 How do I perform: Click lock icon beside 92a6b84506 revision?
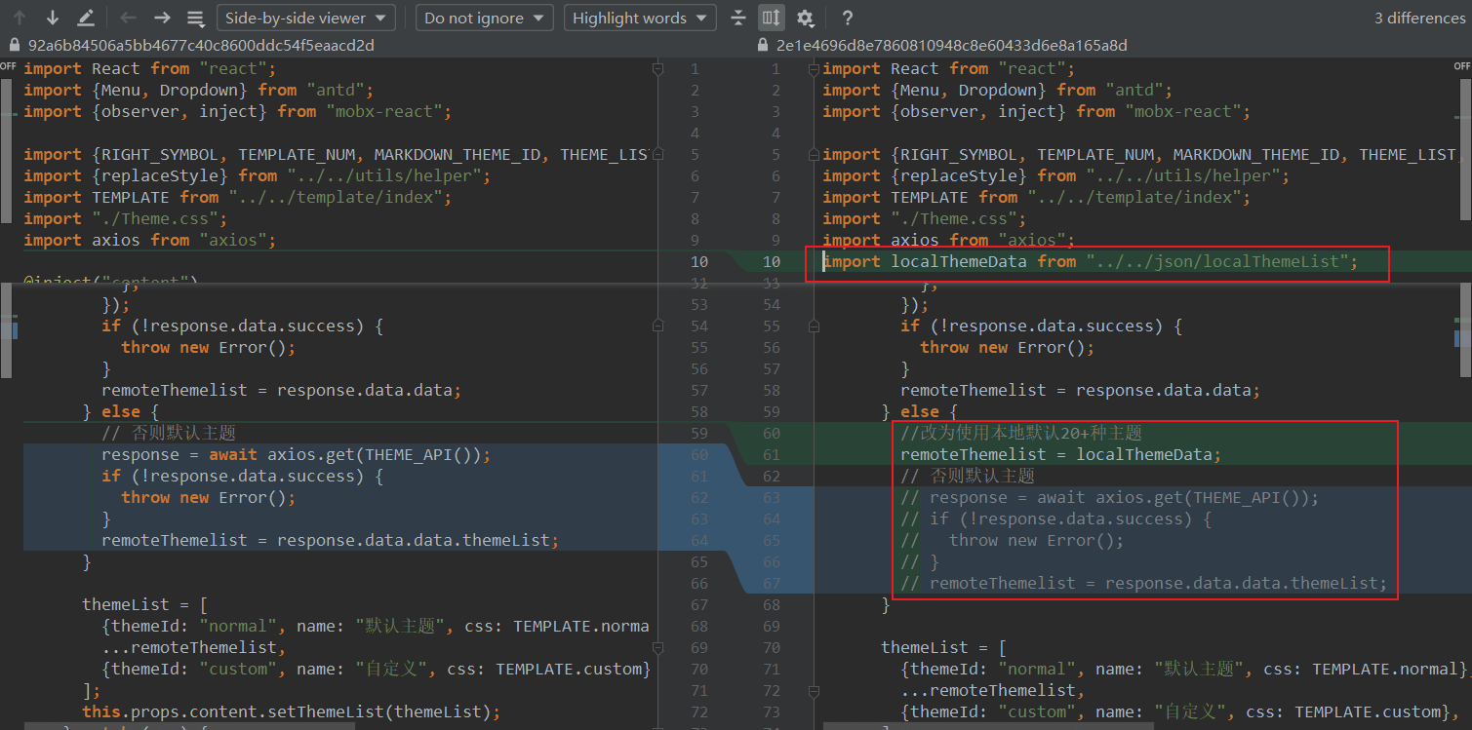[14, 45]
